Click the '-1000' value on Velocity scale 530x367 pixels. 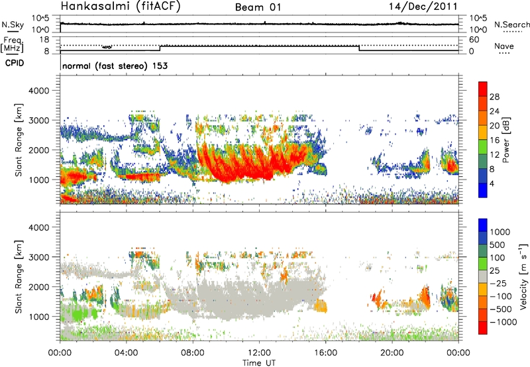[x=503, y=322]
